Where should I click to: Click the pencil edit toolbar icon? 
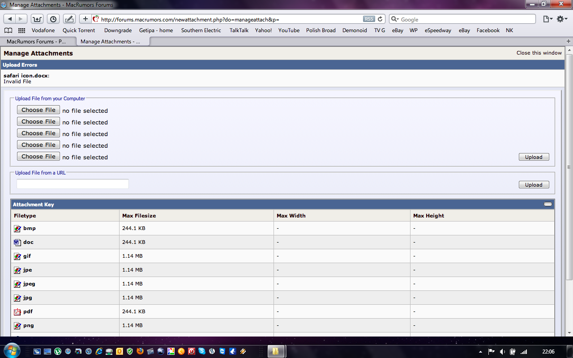69,19
